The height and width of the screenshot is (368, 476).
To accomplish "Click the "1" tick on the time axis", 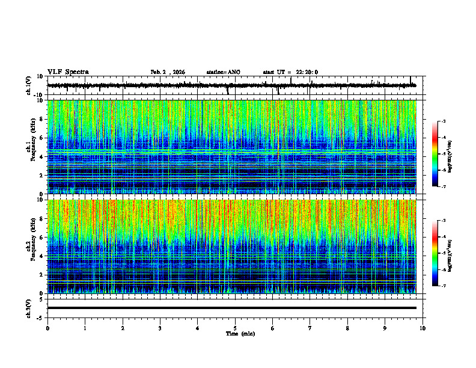I will point(85,328).
